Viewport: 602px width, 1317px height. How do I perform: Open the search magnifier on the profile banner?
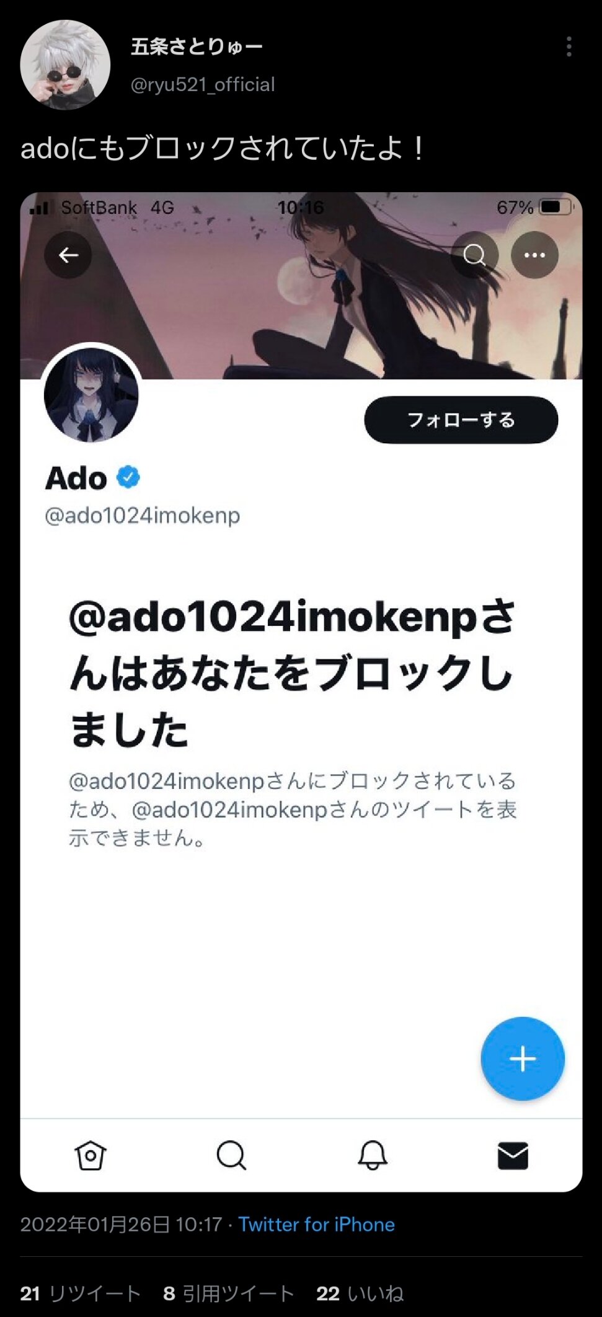474,255
